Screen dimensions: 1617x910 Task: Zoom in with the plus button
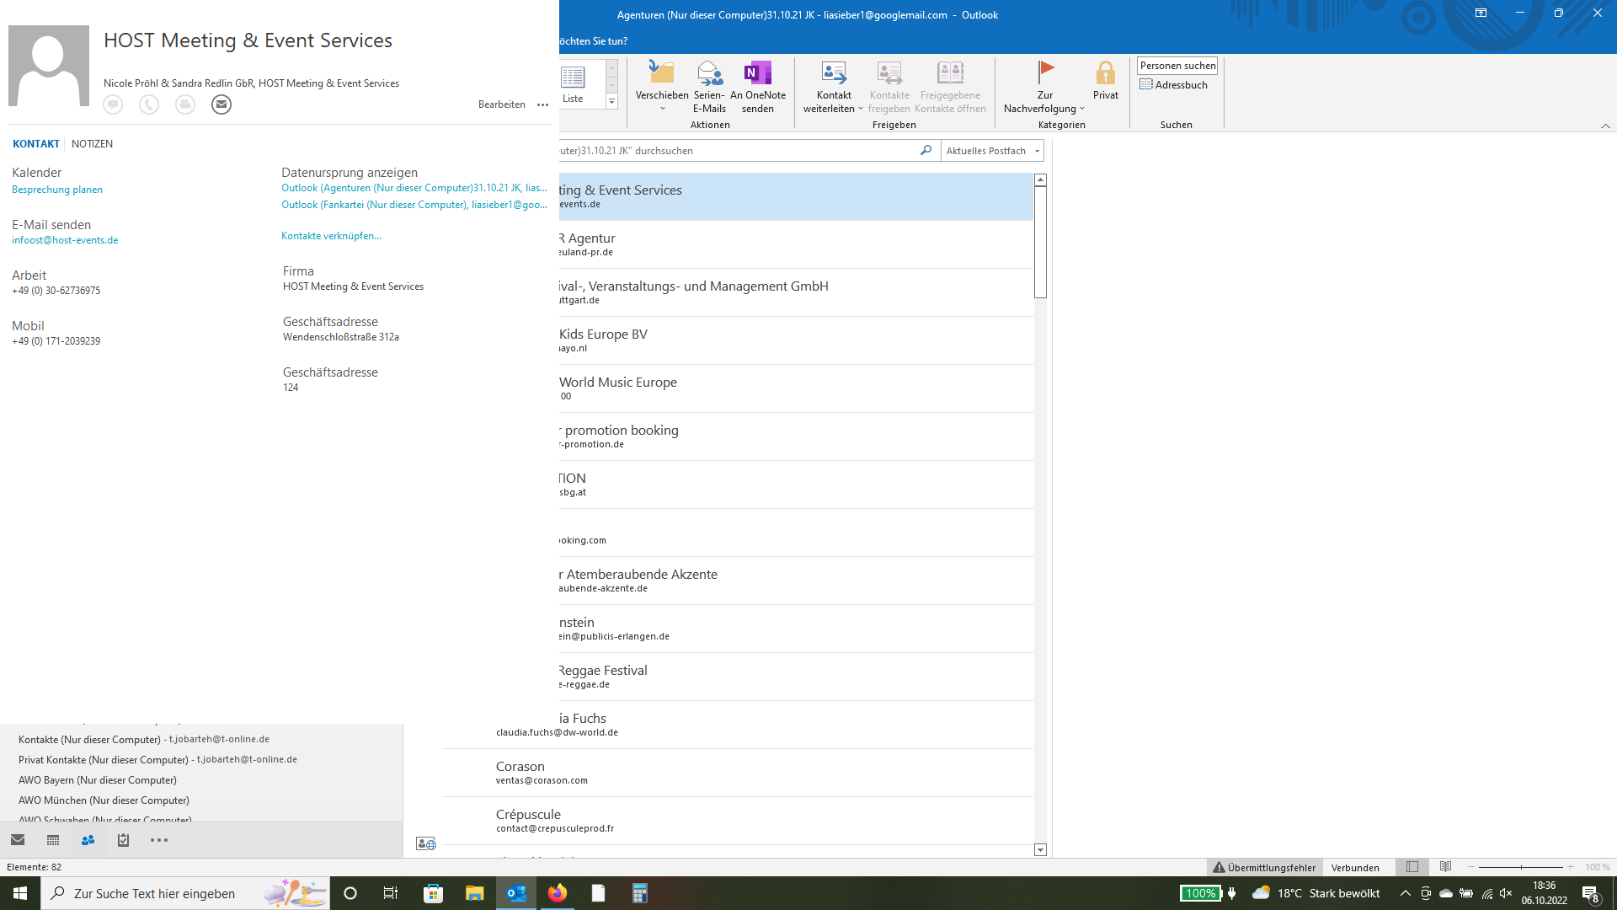(x=1570, y=867)
